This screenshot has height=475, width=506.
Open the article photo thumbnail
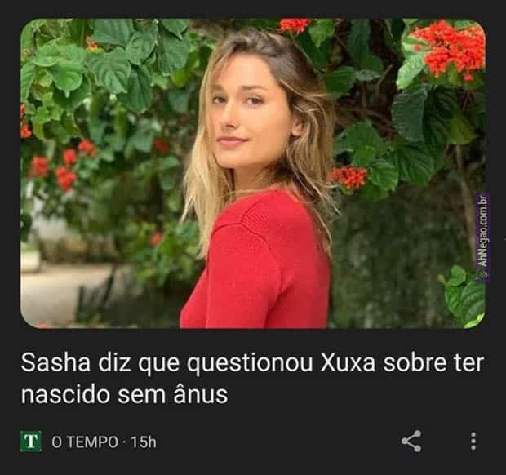coord(253,173)
